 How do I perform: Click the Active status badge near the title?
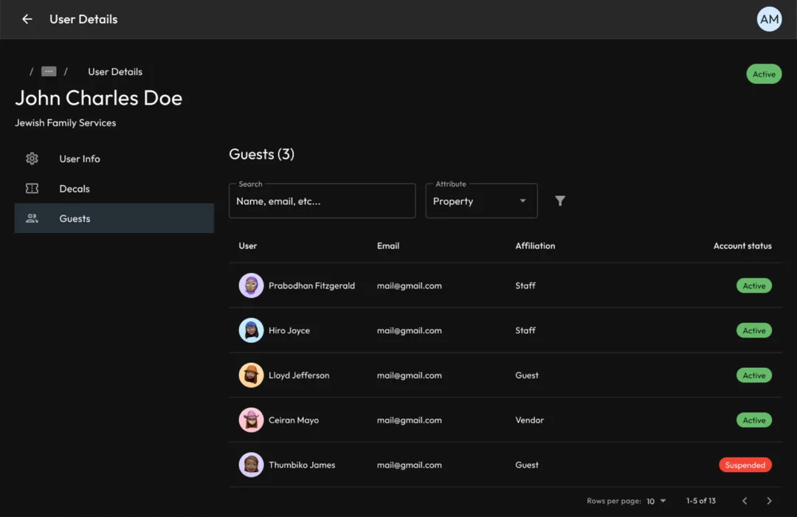click(764, 74)
